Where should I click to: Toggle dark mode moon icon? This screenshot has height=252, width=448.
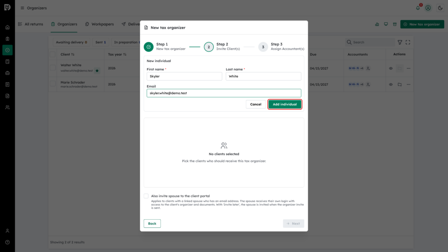(440, 8)
